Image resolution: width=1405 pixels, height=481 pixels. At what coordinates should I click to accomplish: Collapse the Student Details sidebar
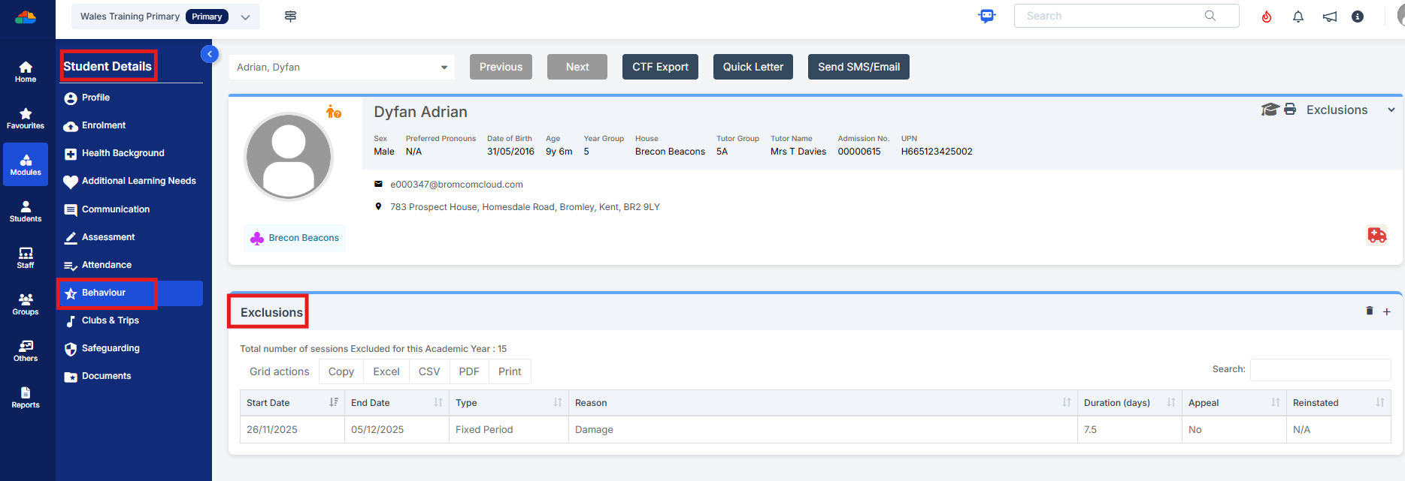click(210, 54)
